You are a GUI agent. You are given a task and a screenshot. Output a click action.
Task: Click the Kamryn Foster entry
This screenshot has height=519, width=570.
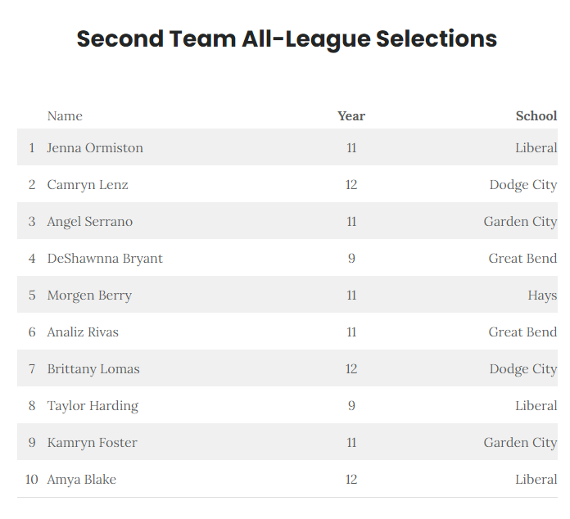[93, 442]
